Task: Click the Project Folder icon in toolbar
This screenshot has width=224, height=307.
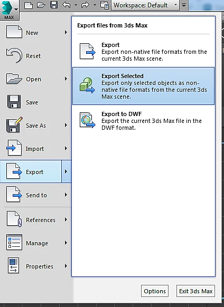Action: click(105, 5)
